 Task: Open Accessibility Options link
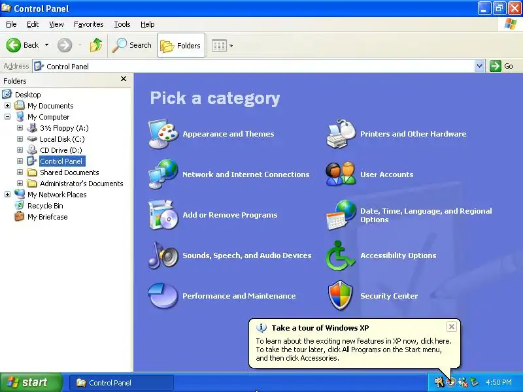[398, 255]
